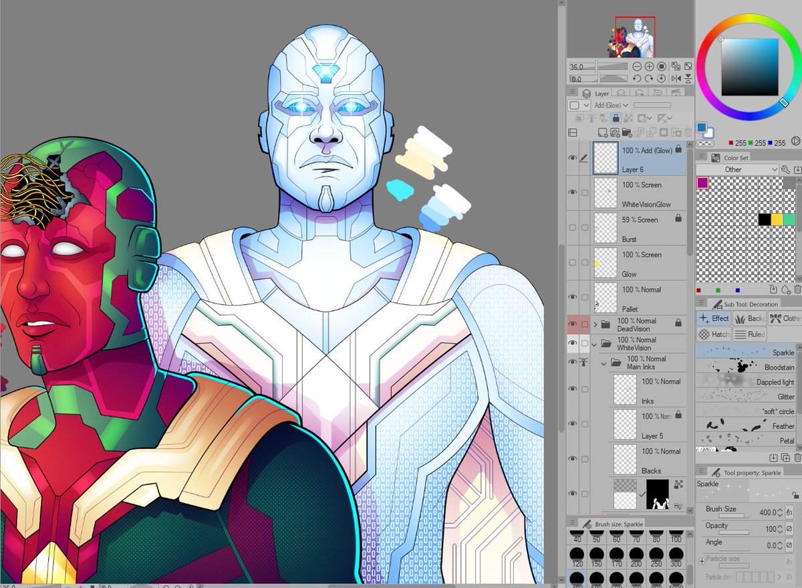Choose the Dappled light brush
802x588 pixels.
point(747,381)
